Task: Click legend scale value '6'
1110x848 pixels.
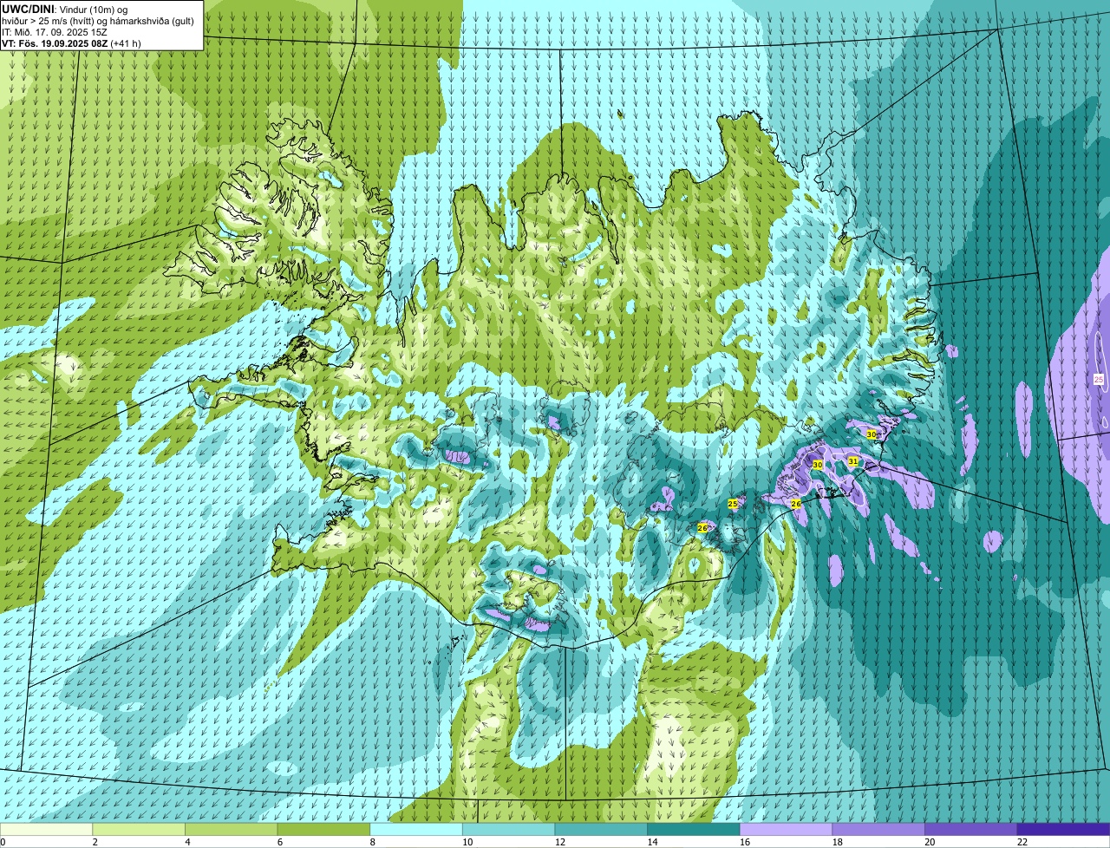Action: tap(280, 842)
